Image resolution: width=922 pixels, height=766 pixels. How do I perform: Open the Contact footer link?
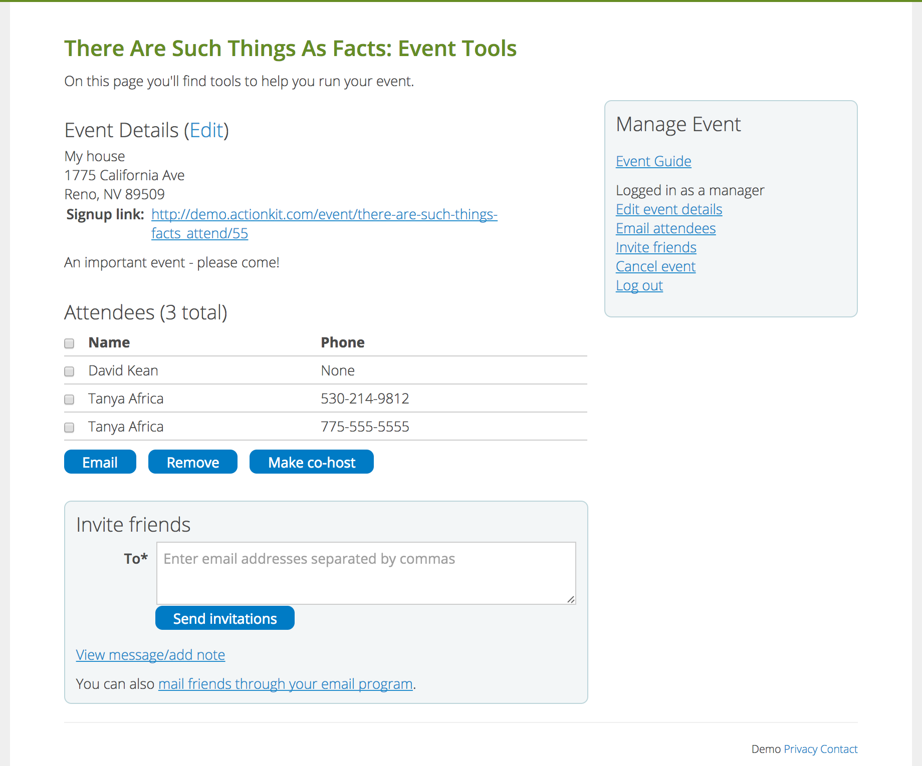point(839,749)
